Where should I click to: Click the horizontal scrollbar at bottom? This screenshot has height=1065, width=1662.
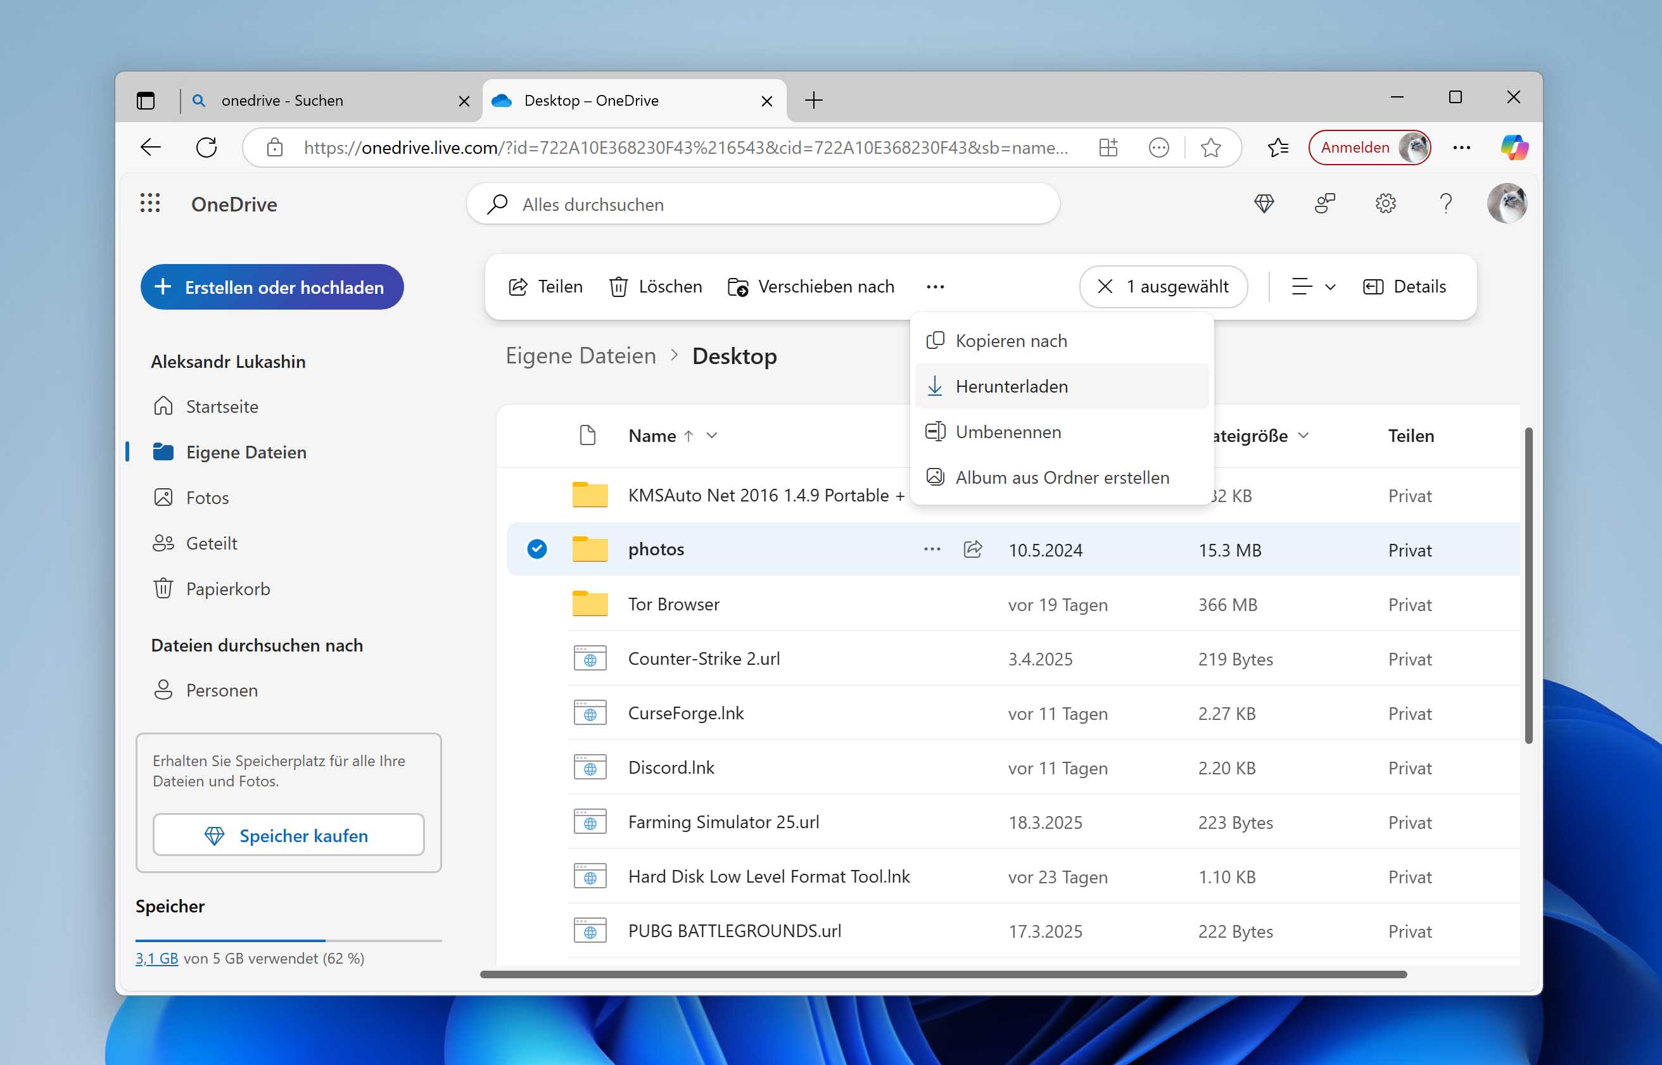click(942, 974)
